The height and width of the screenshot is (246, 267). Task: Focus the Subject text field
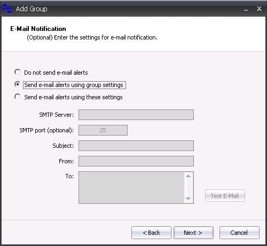136,146
